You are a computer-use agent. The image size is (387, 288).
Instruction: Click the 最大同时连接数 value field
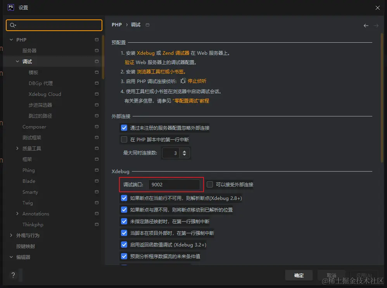(171, 153)
